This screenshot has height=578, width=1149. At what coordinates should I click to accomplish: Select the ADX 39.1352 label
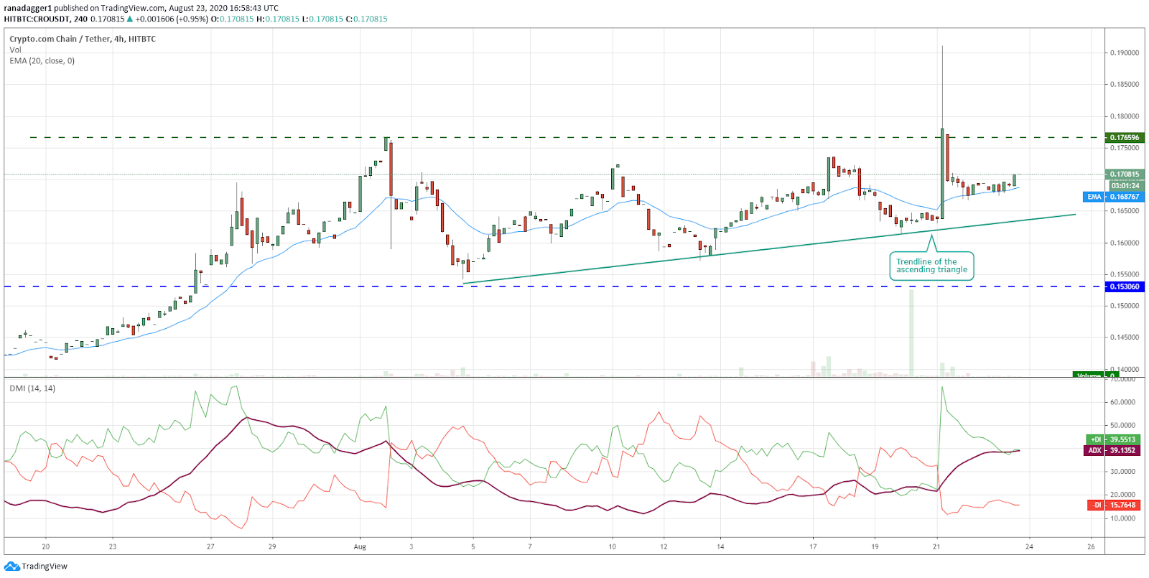tap(1112, 450)
